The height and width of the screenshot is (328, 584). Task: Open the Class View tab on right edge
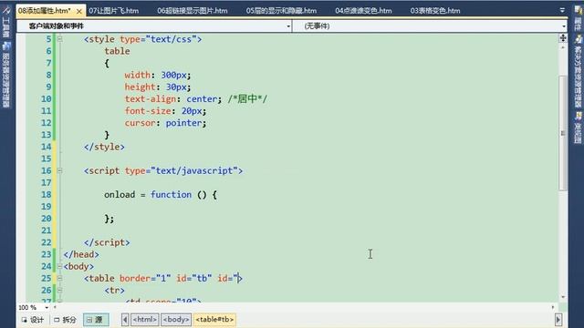(578, 128)
